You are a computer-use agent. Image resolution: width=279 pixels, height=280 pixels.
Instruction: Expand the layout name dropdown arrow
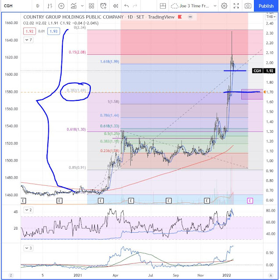tap(215, 6)
